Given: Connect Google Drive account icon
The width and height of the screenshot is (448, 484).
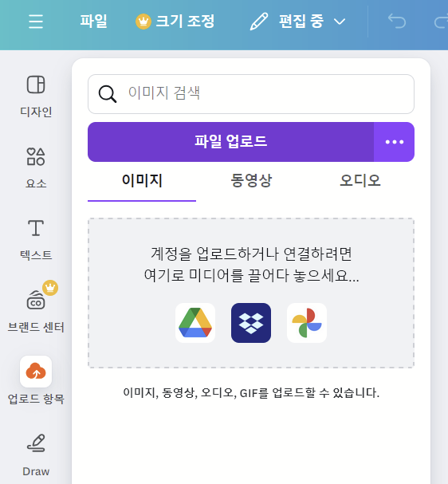Looking at the screenshot, I should (195, 323).
